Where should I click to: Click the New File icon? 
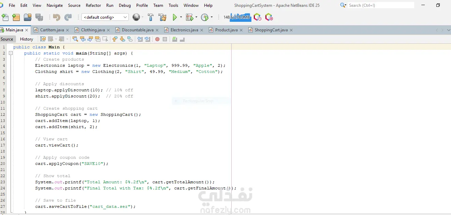5,17
